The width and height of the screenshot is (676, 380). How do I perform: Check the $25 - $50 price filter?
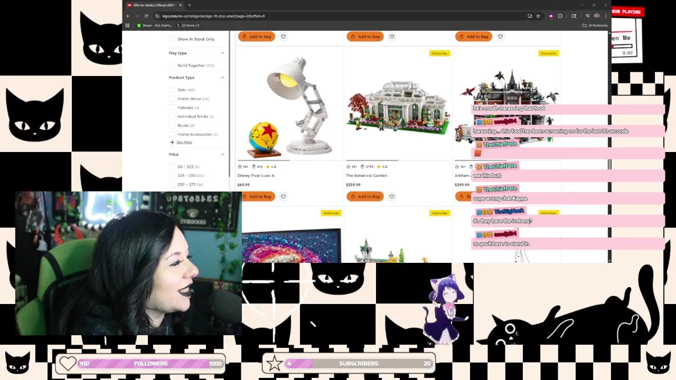click(172, 176)
